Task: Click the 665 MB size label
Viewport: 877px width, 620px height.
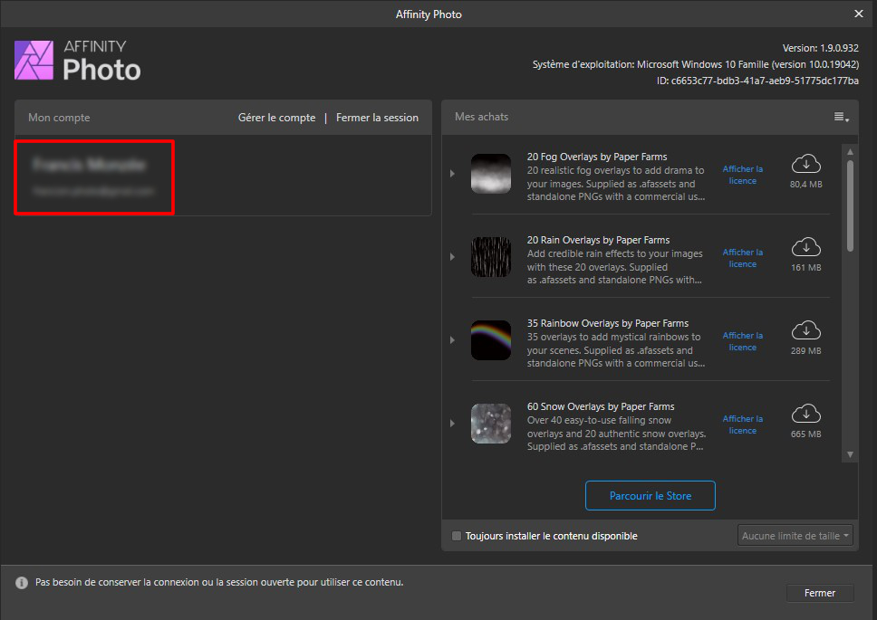Action: pyautogui.click(x=806, y=434)
